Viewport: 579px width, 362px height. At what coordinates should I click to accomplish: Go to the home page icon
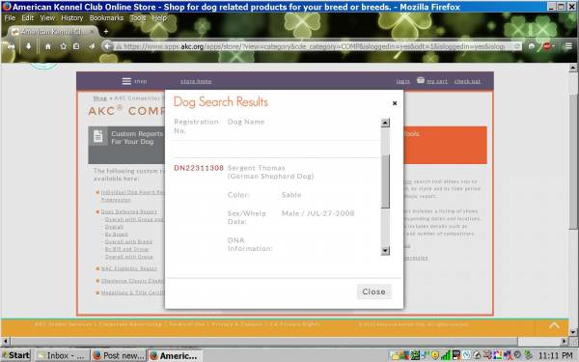(48, 46)
